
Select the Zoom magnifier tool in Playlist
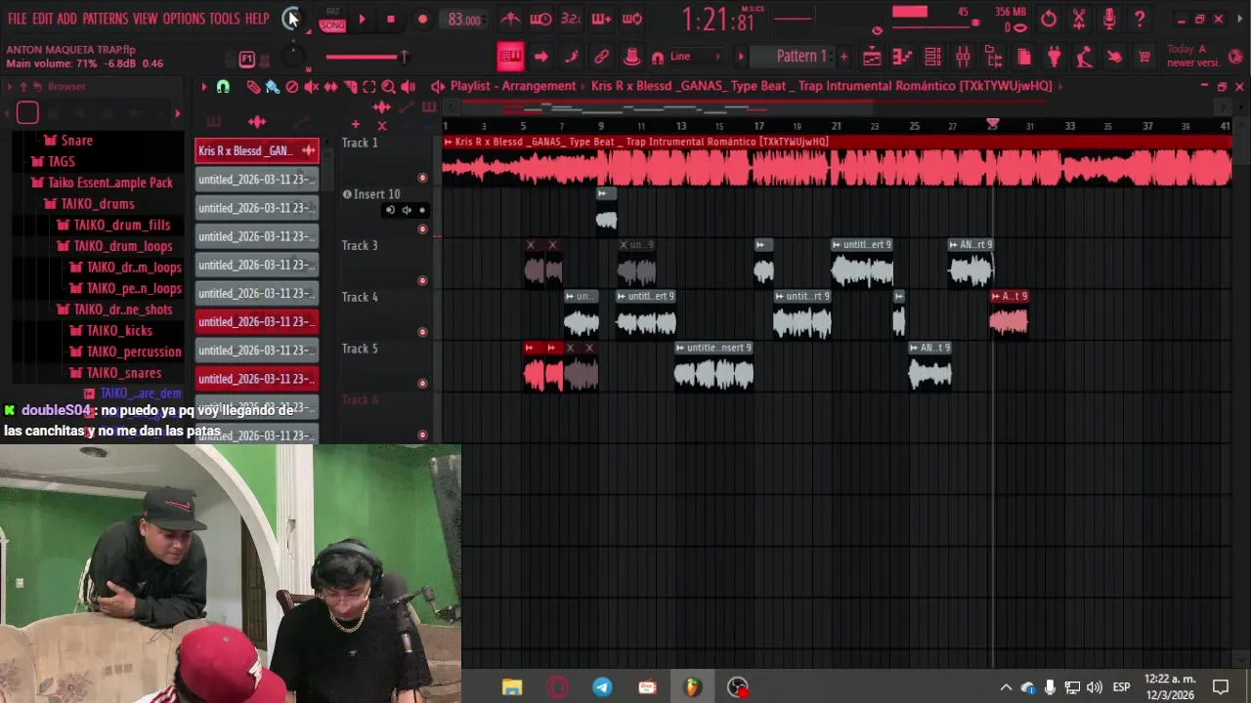pos(388,87)
